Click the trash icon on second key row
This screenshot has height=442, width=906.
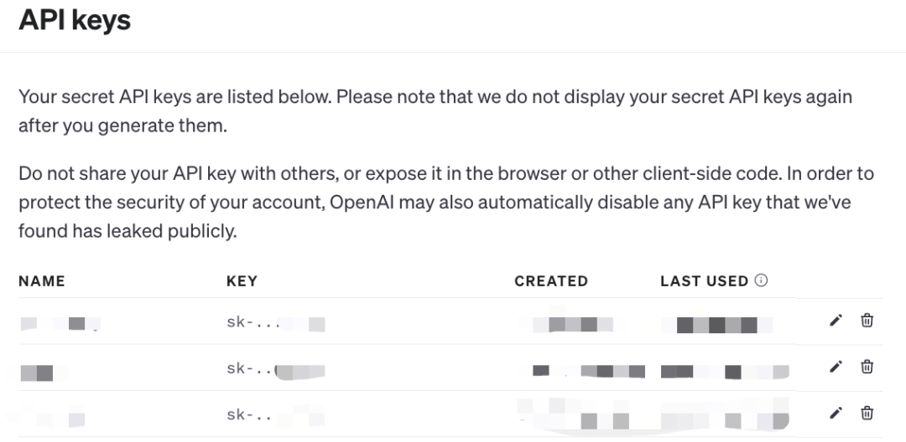(867, 367)
